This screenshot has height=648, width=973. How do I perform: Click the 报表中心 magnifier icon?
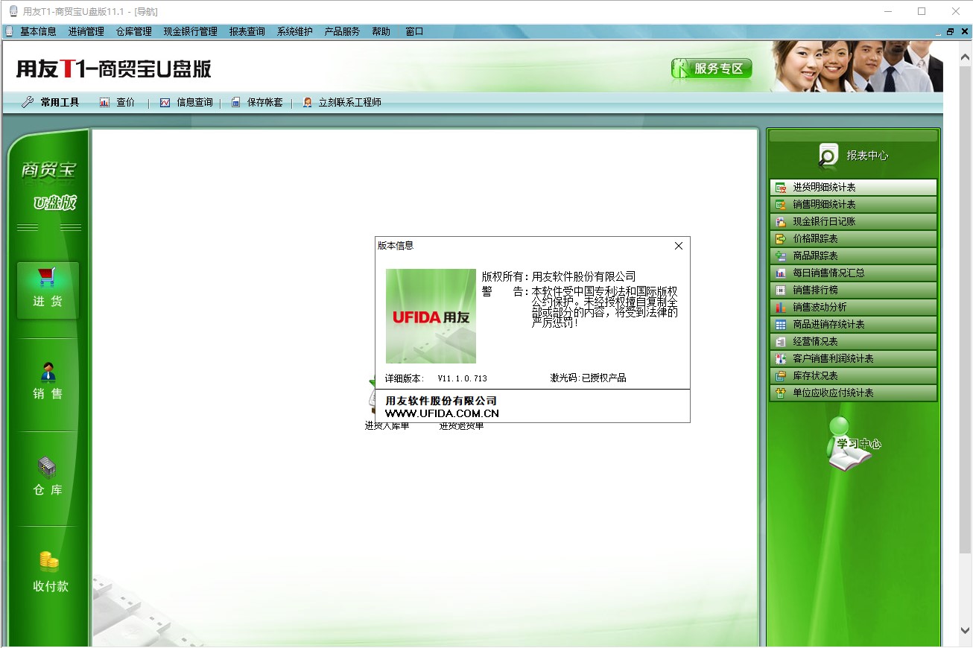828,155
